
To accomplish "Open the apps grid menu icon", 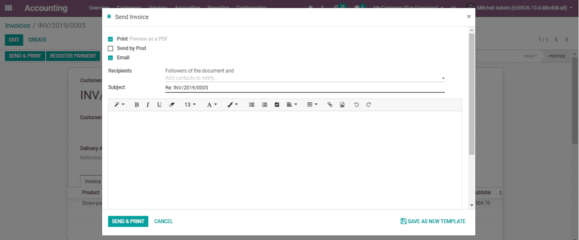I will click(9, 8).
